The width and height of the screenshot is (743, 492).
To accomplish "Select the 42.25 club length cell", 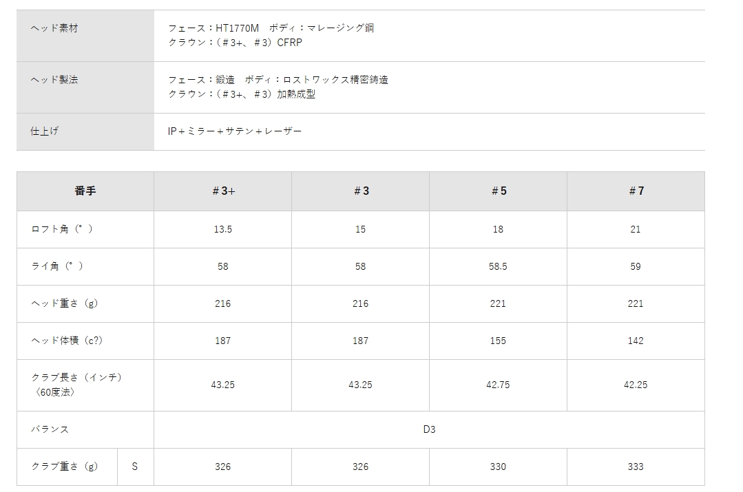I will [636, 385].
